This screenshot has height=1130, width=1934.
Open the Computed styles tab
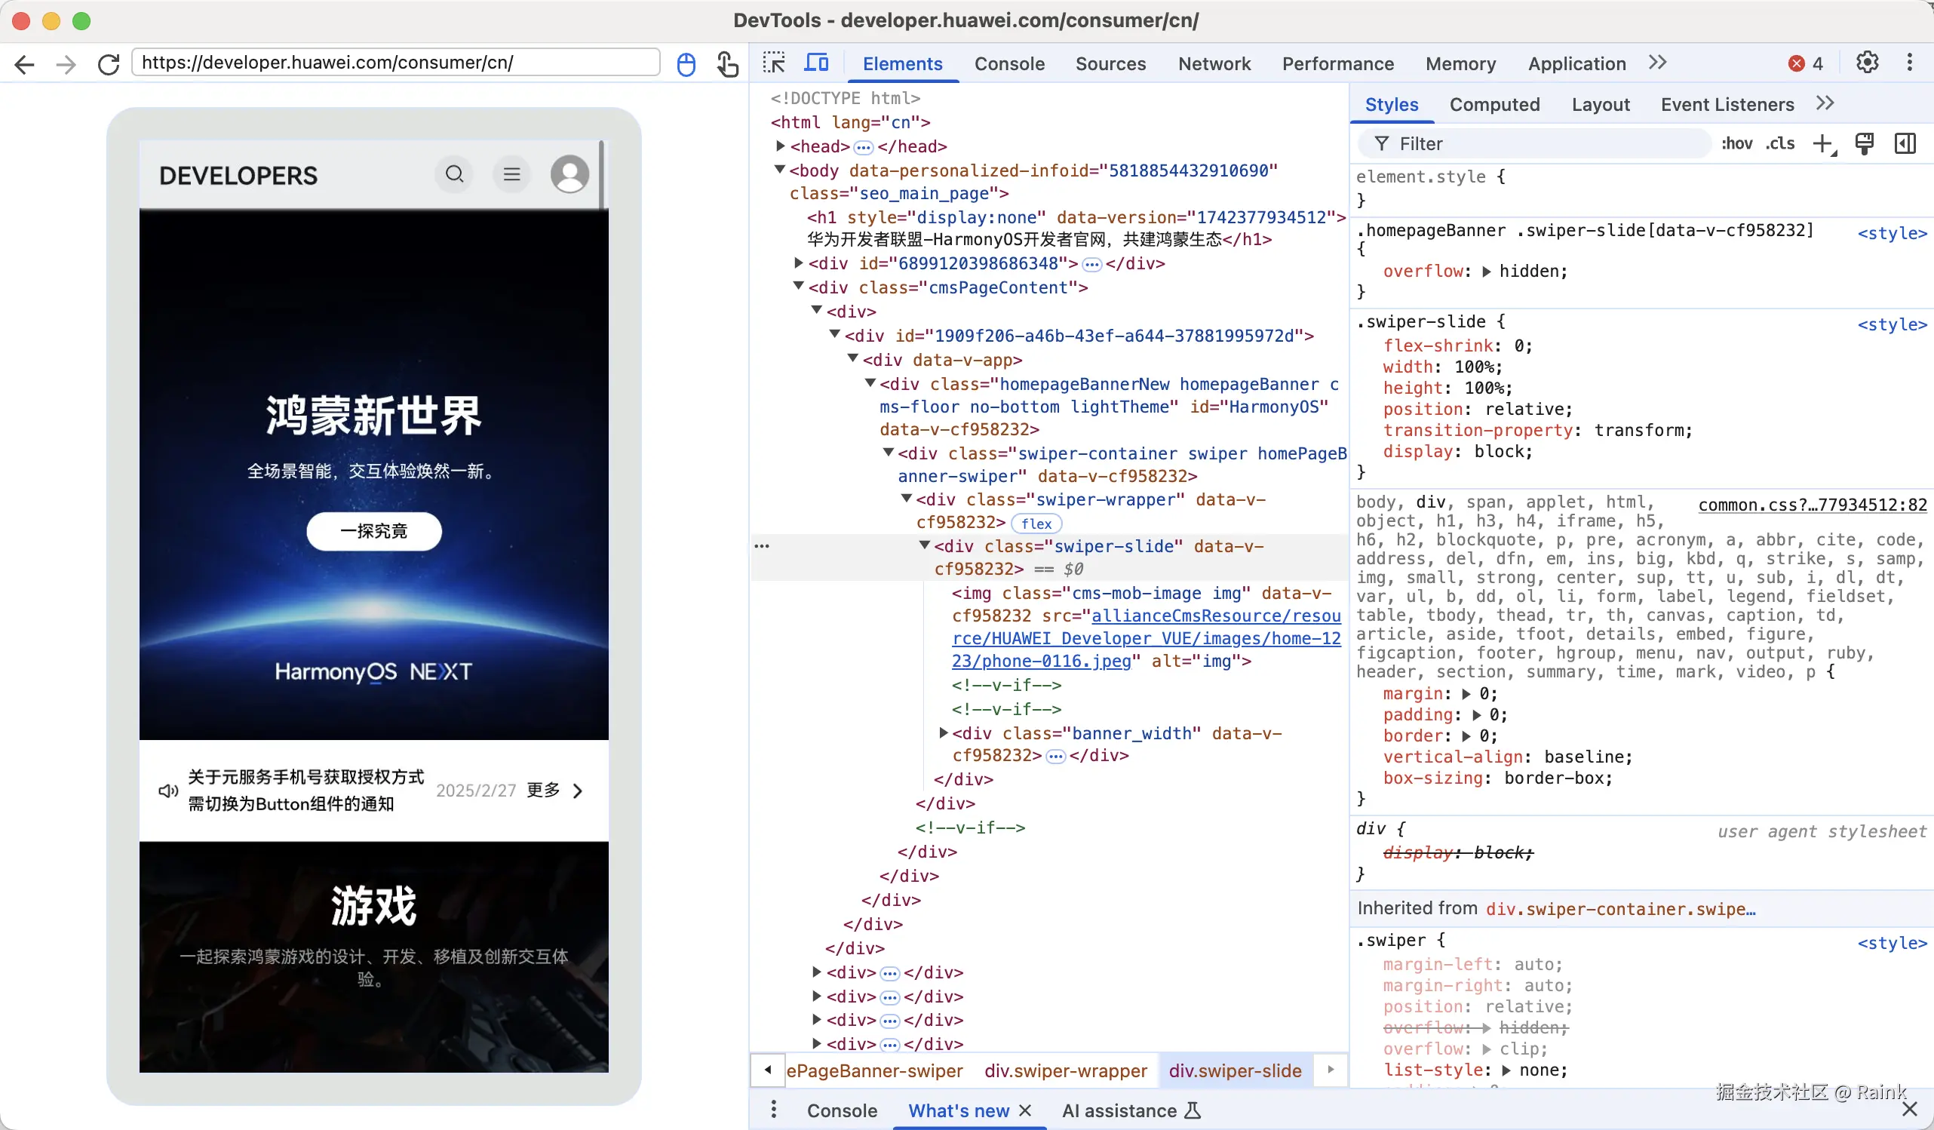click(x=1494, y=104)
